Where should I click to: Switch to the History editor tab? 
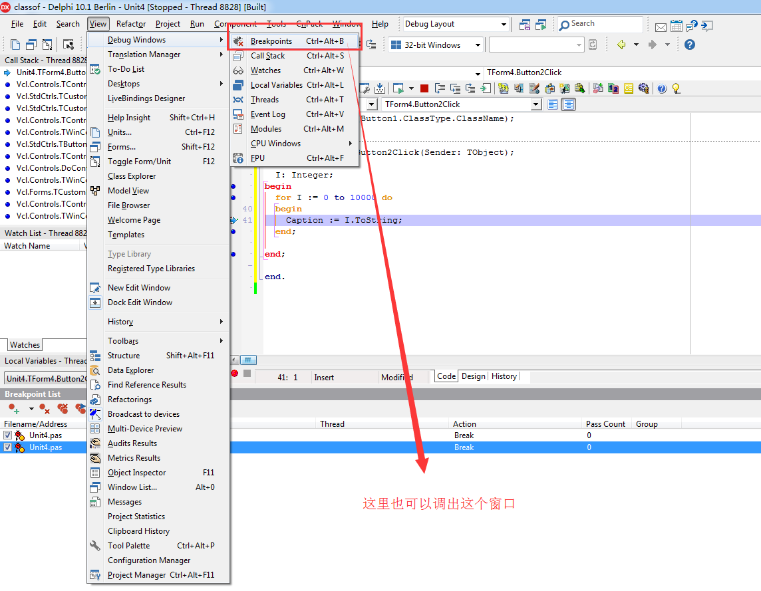tap(504, 376)
